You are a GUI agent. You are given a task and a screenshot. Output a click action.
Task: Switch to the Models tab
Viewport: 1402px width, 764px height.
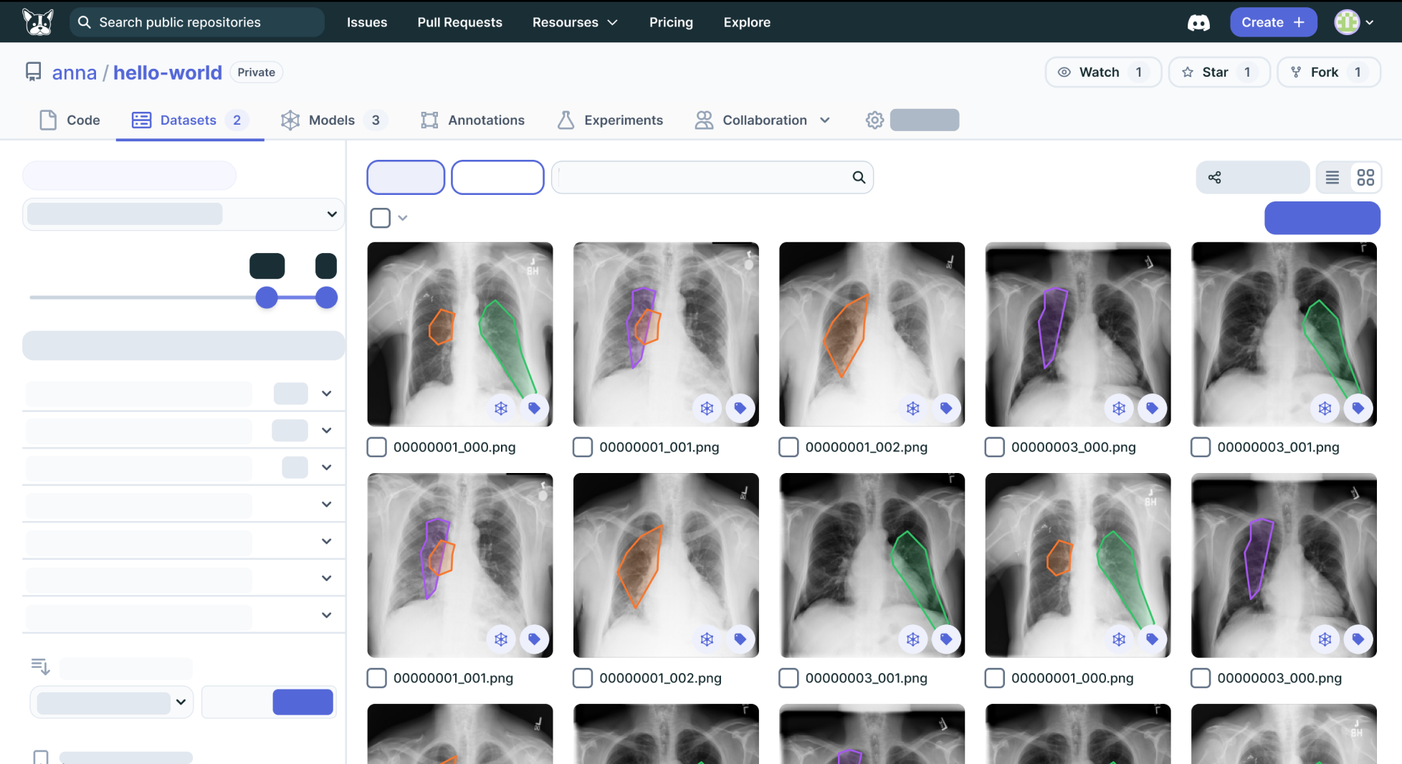[332, 120]
